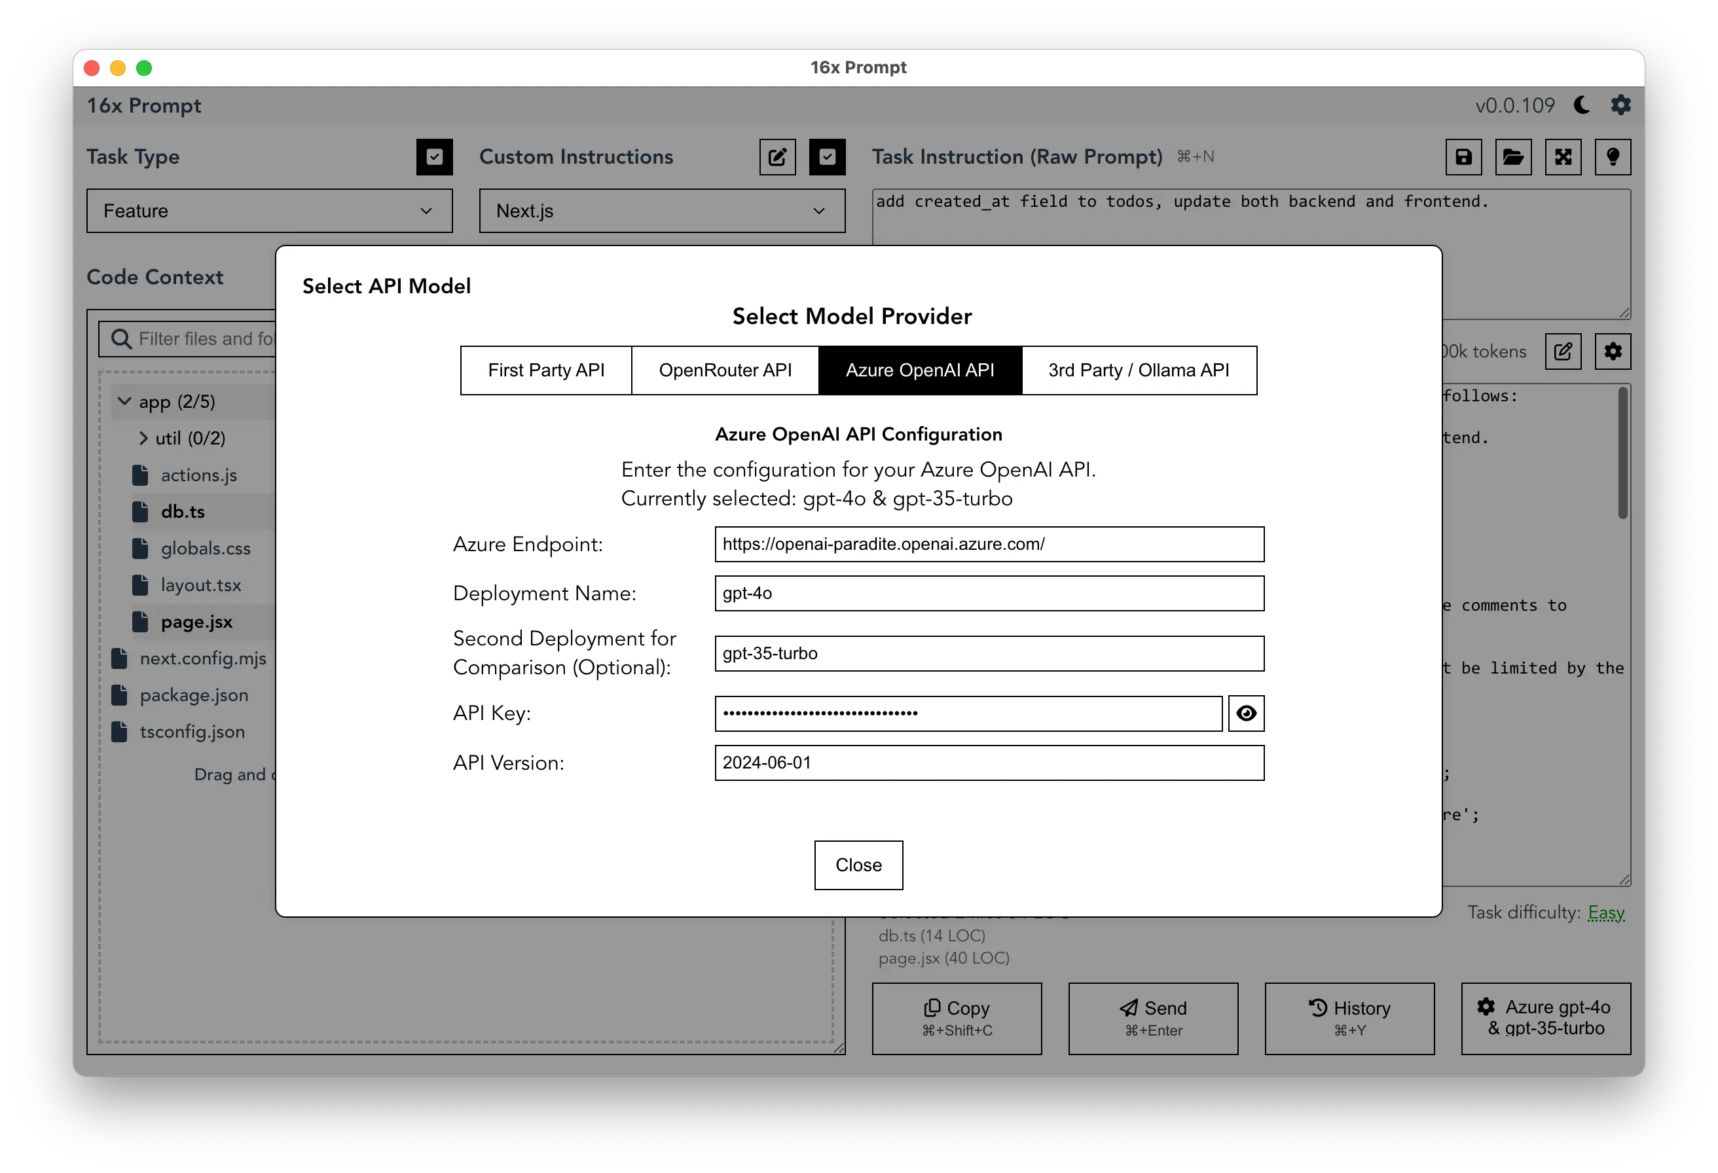
Task: Click the Azure Endpoint field
Action: pos(989,544)
